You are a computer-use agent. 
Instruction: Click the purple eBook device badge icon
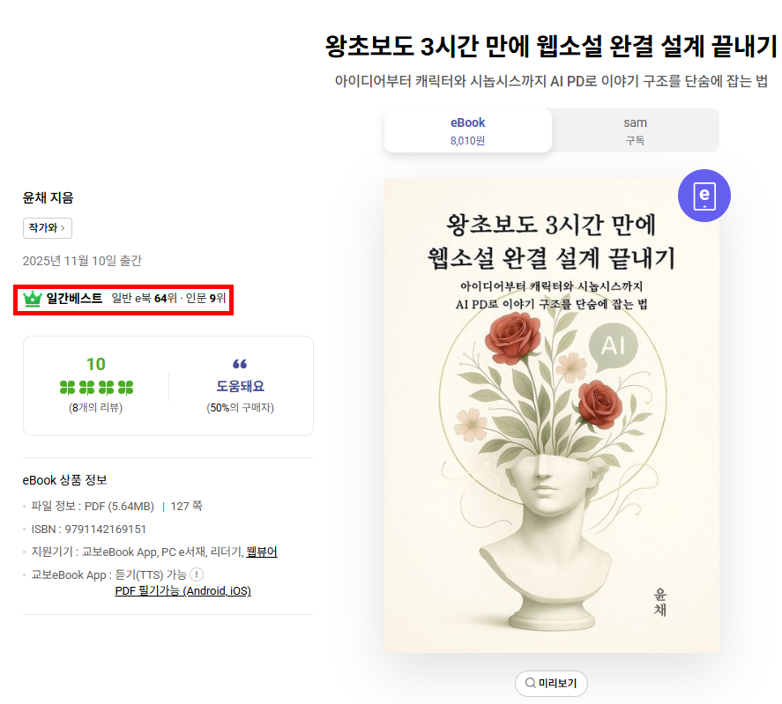click(704, 195)
